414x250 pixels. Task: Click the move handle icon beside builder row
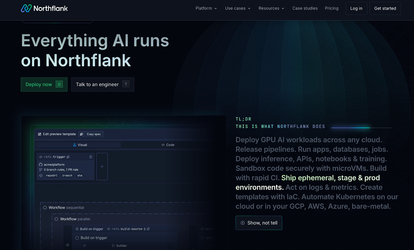tap(68, 245)
